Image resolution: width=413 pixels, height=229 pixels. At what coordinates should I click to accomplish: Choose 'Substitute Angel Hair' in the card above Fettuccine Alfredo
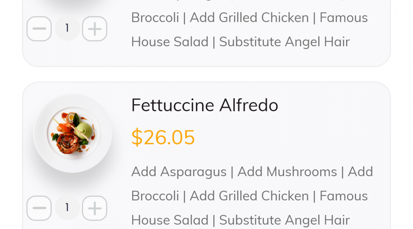point(284,42)
